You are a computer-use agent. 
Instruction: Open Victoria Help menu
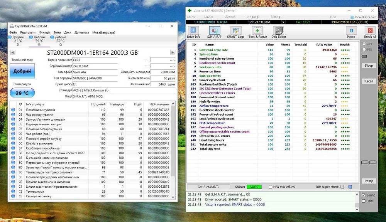click(x=333, y=17)
